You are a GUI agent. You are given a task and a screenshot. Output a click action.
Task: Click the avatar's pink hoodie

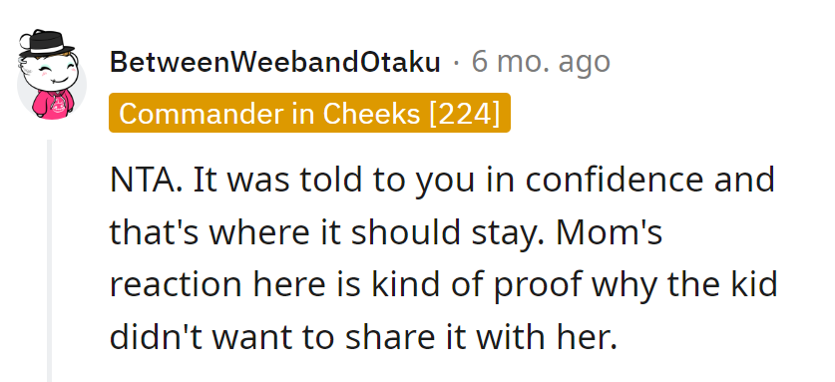point(53,104)
